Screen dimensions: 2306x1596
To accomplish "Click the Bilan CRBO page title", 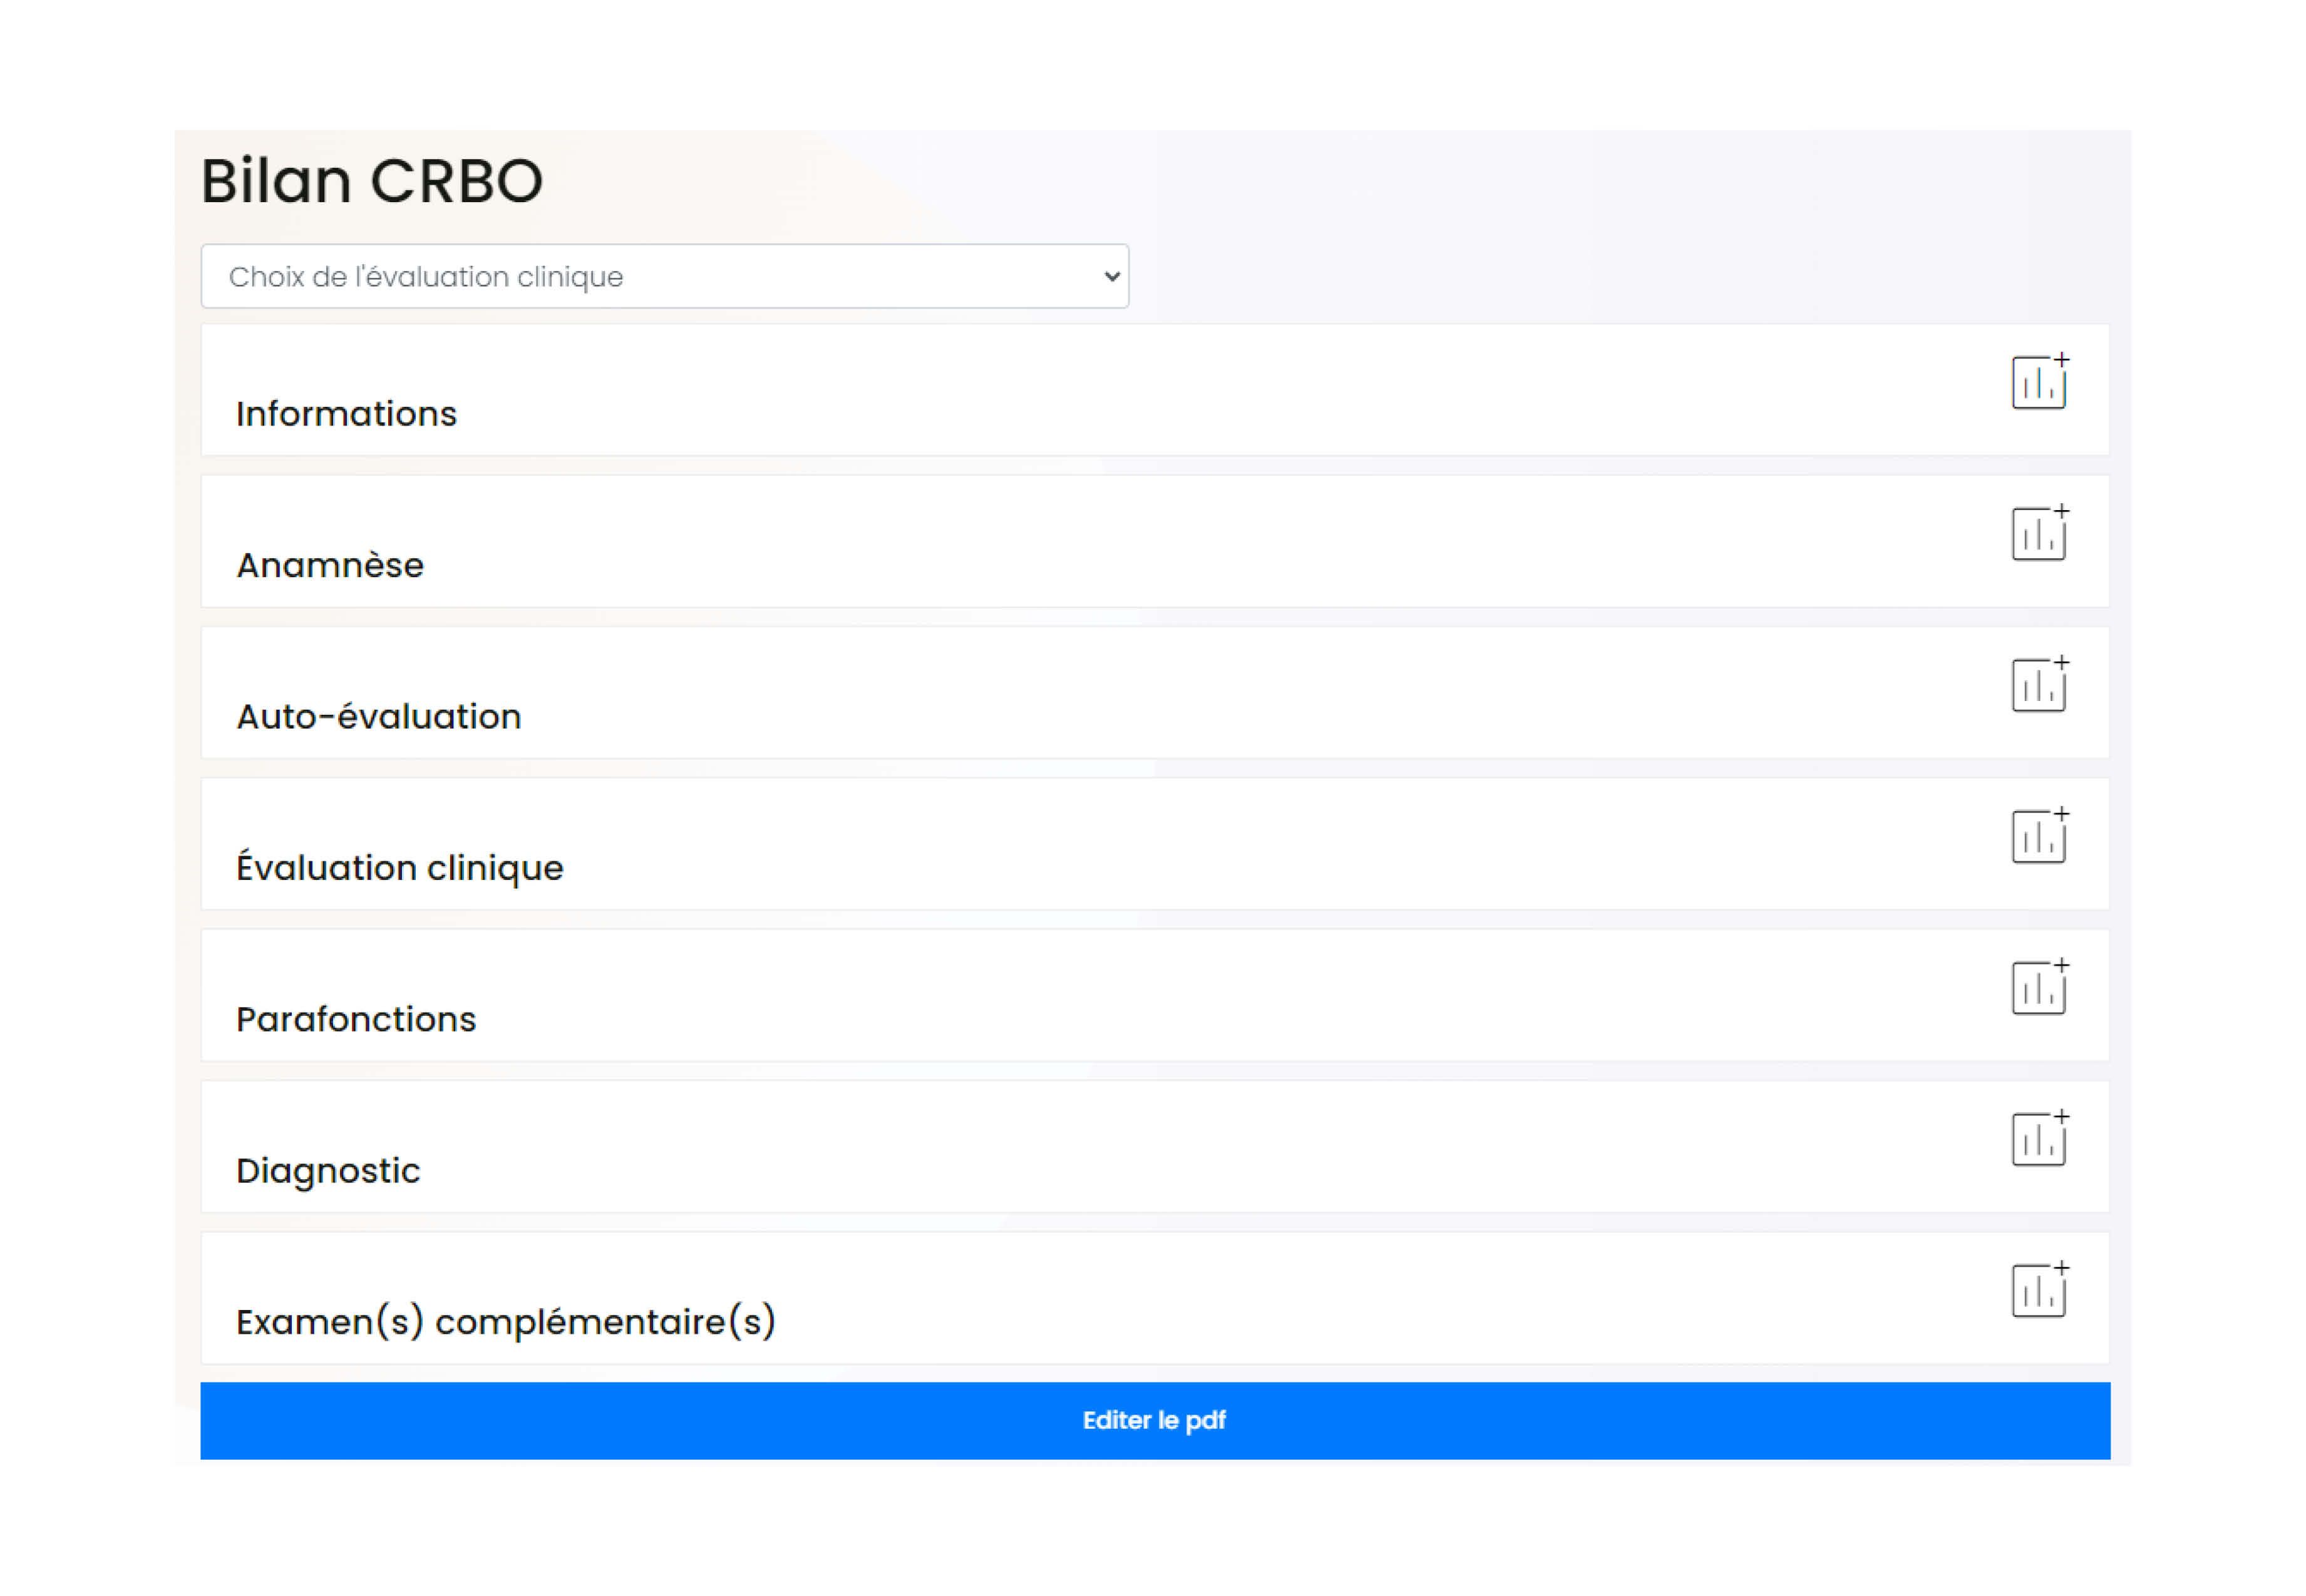I will pyautogui.click(x=372, y=181).
